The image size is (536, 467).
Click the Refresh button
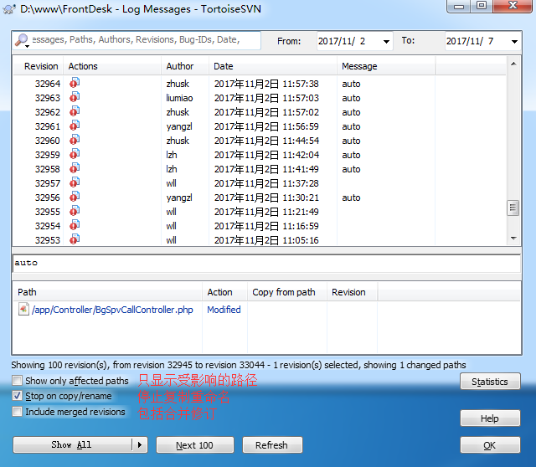point(272,444)
